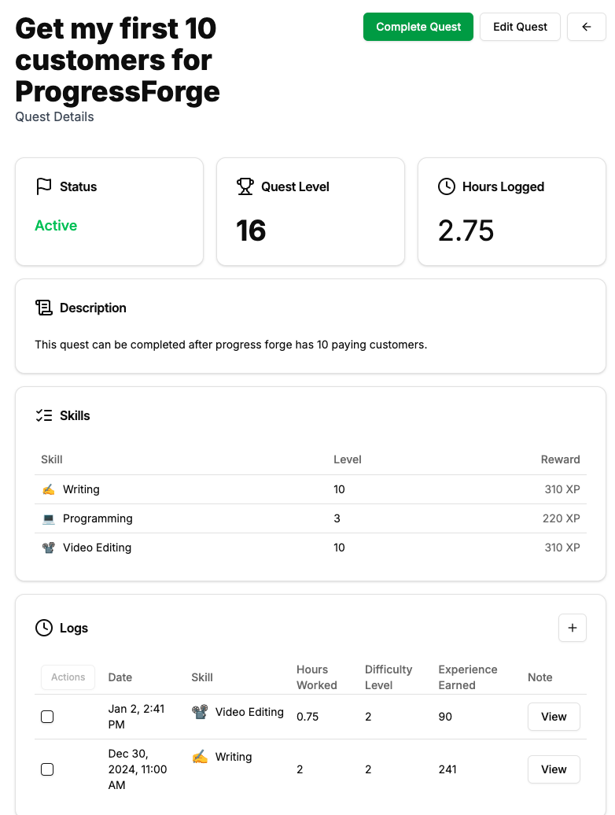Image resolution: width=615 pixels, height=815 pixels.
Task: Click the Dec 30, 2024 date cell
Action: coord(137,769)
